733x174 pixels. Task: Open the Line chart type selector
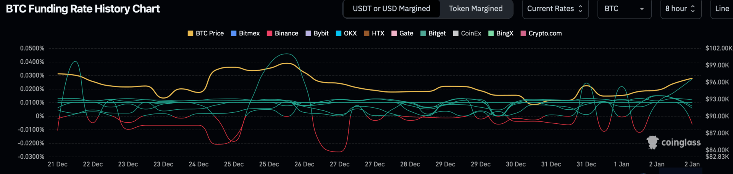722,9
